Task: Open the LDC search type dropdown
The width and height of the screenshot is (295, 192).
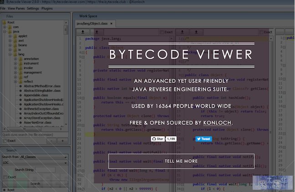Action: (x=35, y=163)
